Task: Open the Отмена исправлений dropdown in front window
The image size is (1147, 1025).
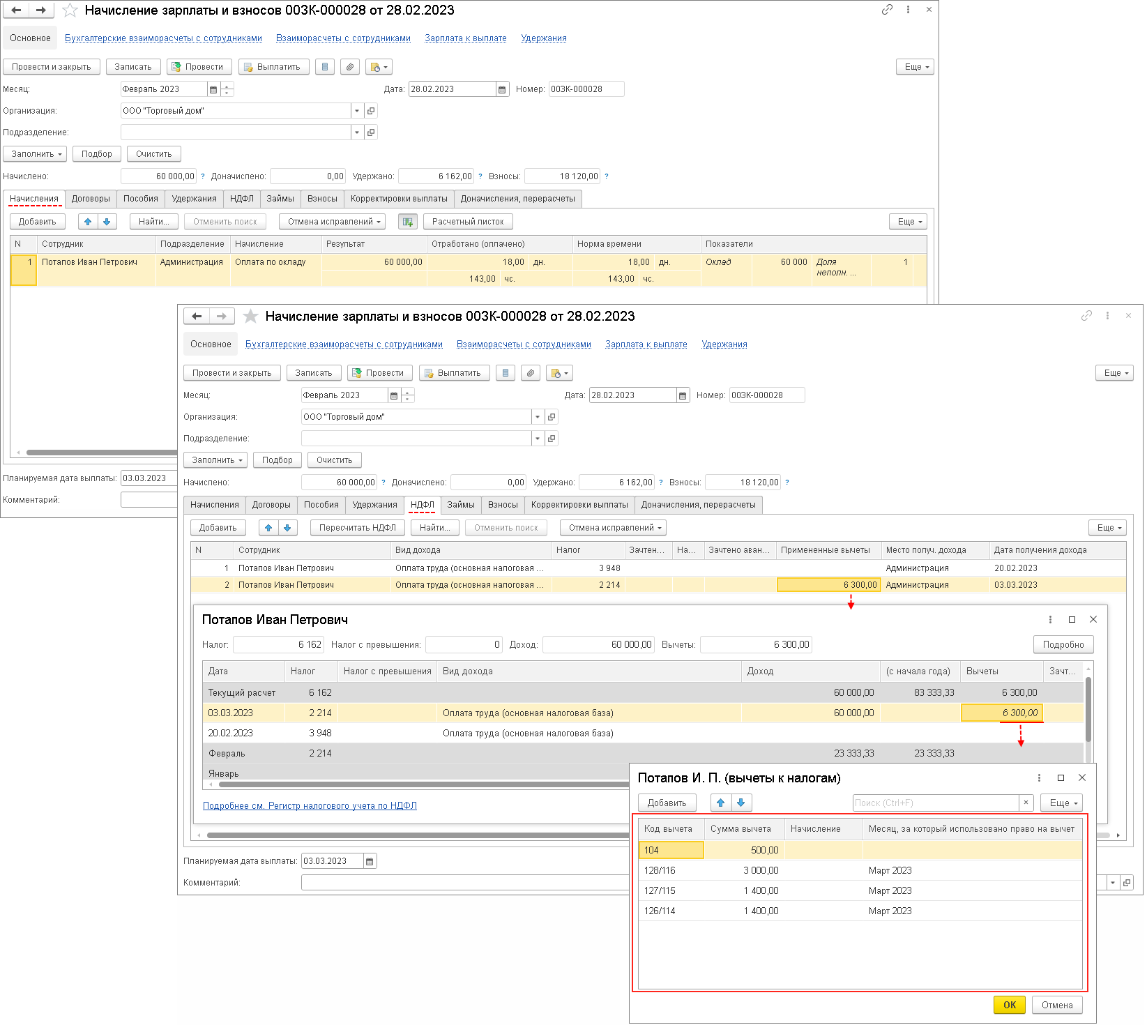Action: coord(613,528)
